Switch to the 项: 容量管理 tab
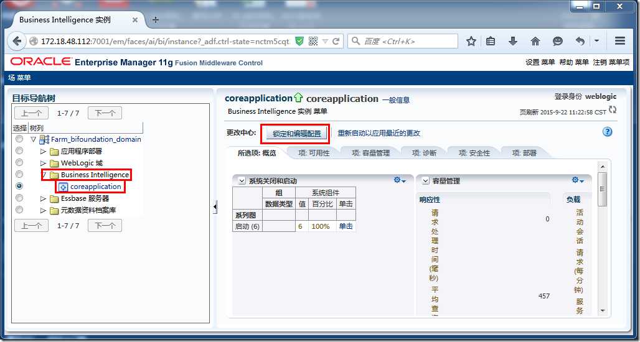Screen dimensions: 640x342 pos(370,153)
